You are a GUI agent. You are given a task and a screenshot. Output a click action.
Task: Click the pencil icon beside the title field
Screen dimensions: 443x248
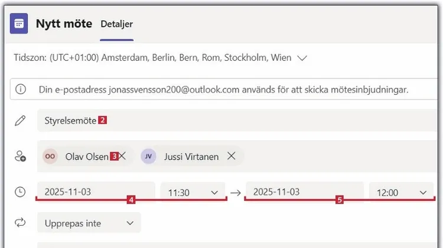(x=21, y=121)
